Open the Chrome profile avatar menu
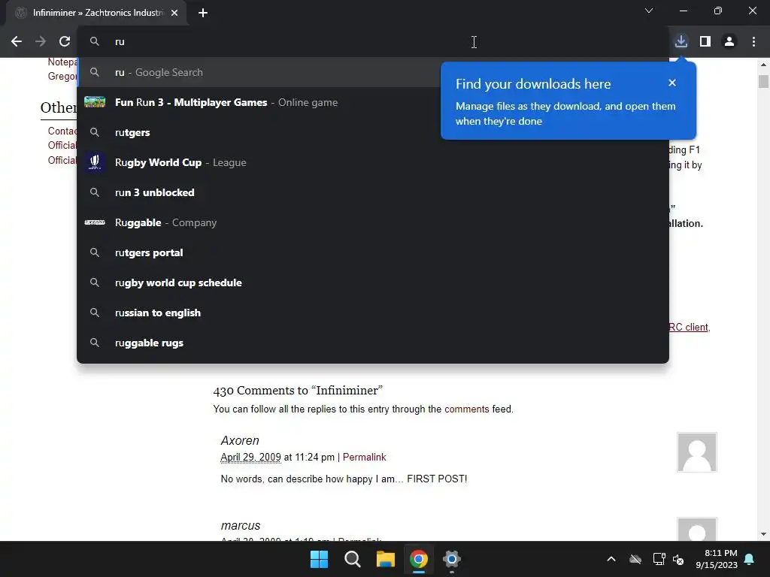This screenshot has height=577, width=770. tap(729, 42)
